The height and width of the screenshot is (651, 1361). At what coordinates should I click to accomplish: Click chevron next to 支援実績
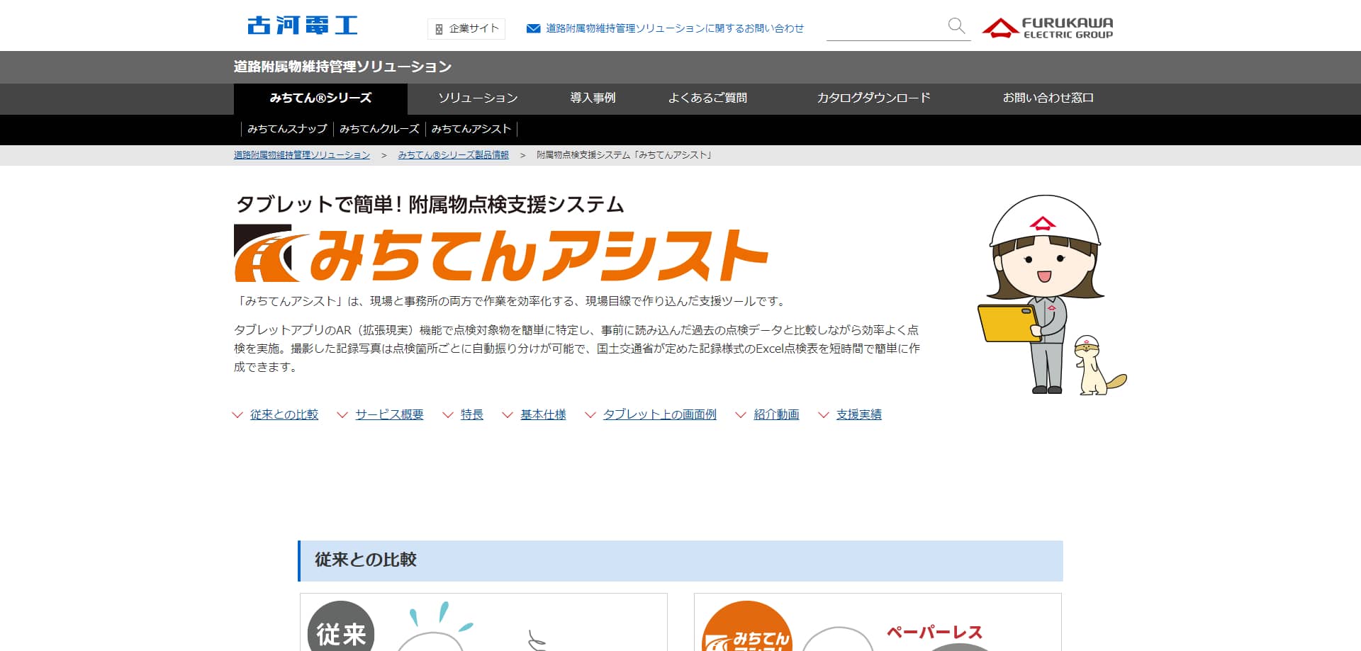pyautogui.click(x=824, y=415)
